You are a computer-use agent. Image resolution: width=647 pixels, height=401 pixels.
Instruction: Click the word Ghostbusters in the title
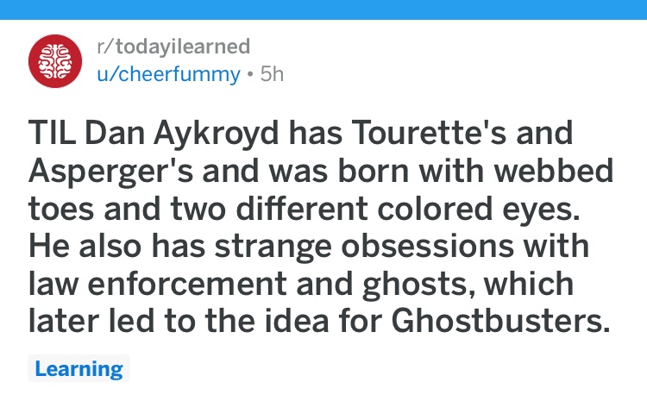[x=501, y=321]
